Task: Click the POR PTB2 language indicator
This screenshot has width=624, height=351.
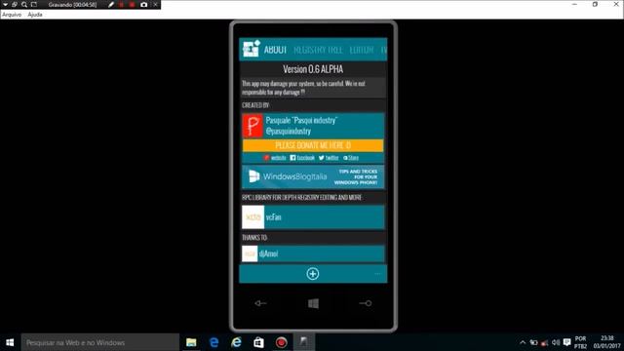Action: [x=580, y=342]
